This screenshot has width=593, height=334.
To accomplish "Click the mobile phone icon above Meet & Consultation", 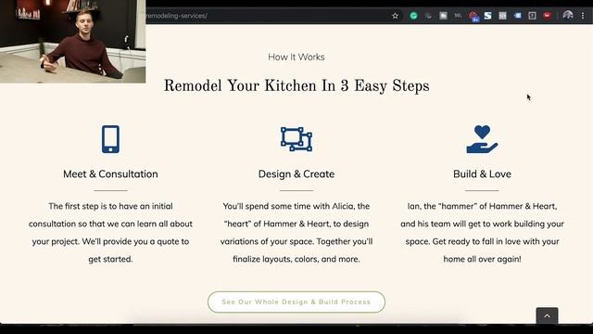I will pyautogui.click(x=110, y=139).
